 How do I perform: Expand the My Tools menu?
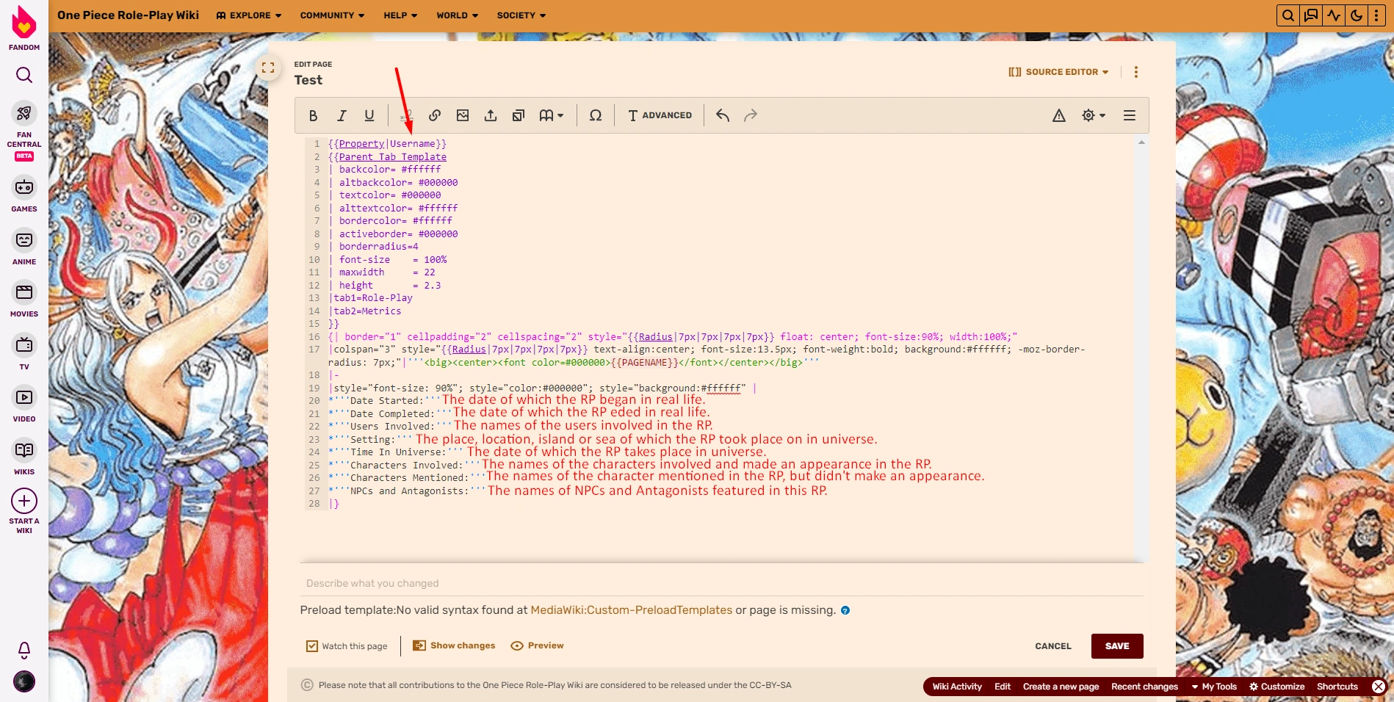coord(1214,687)
